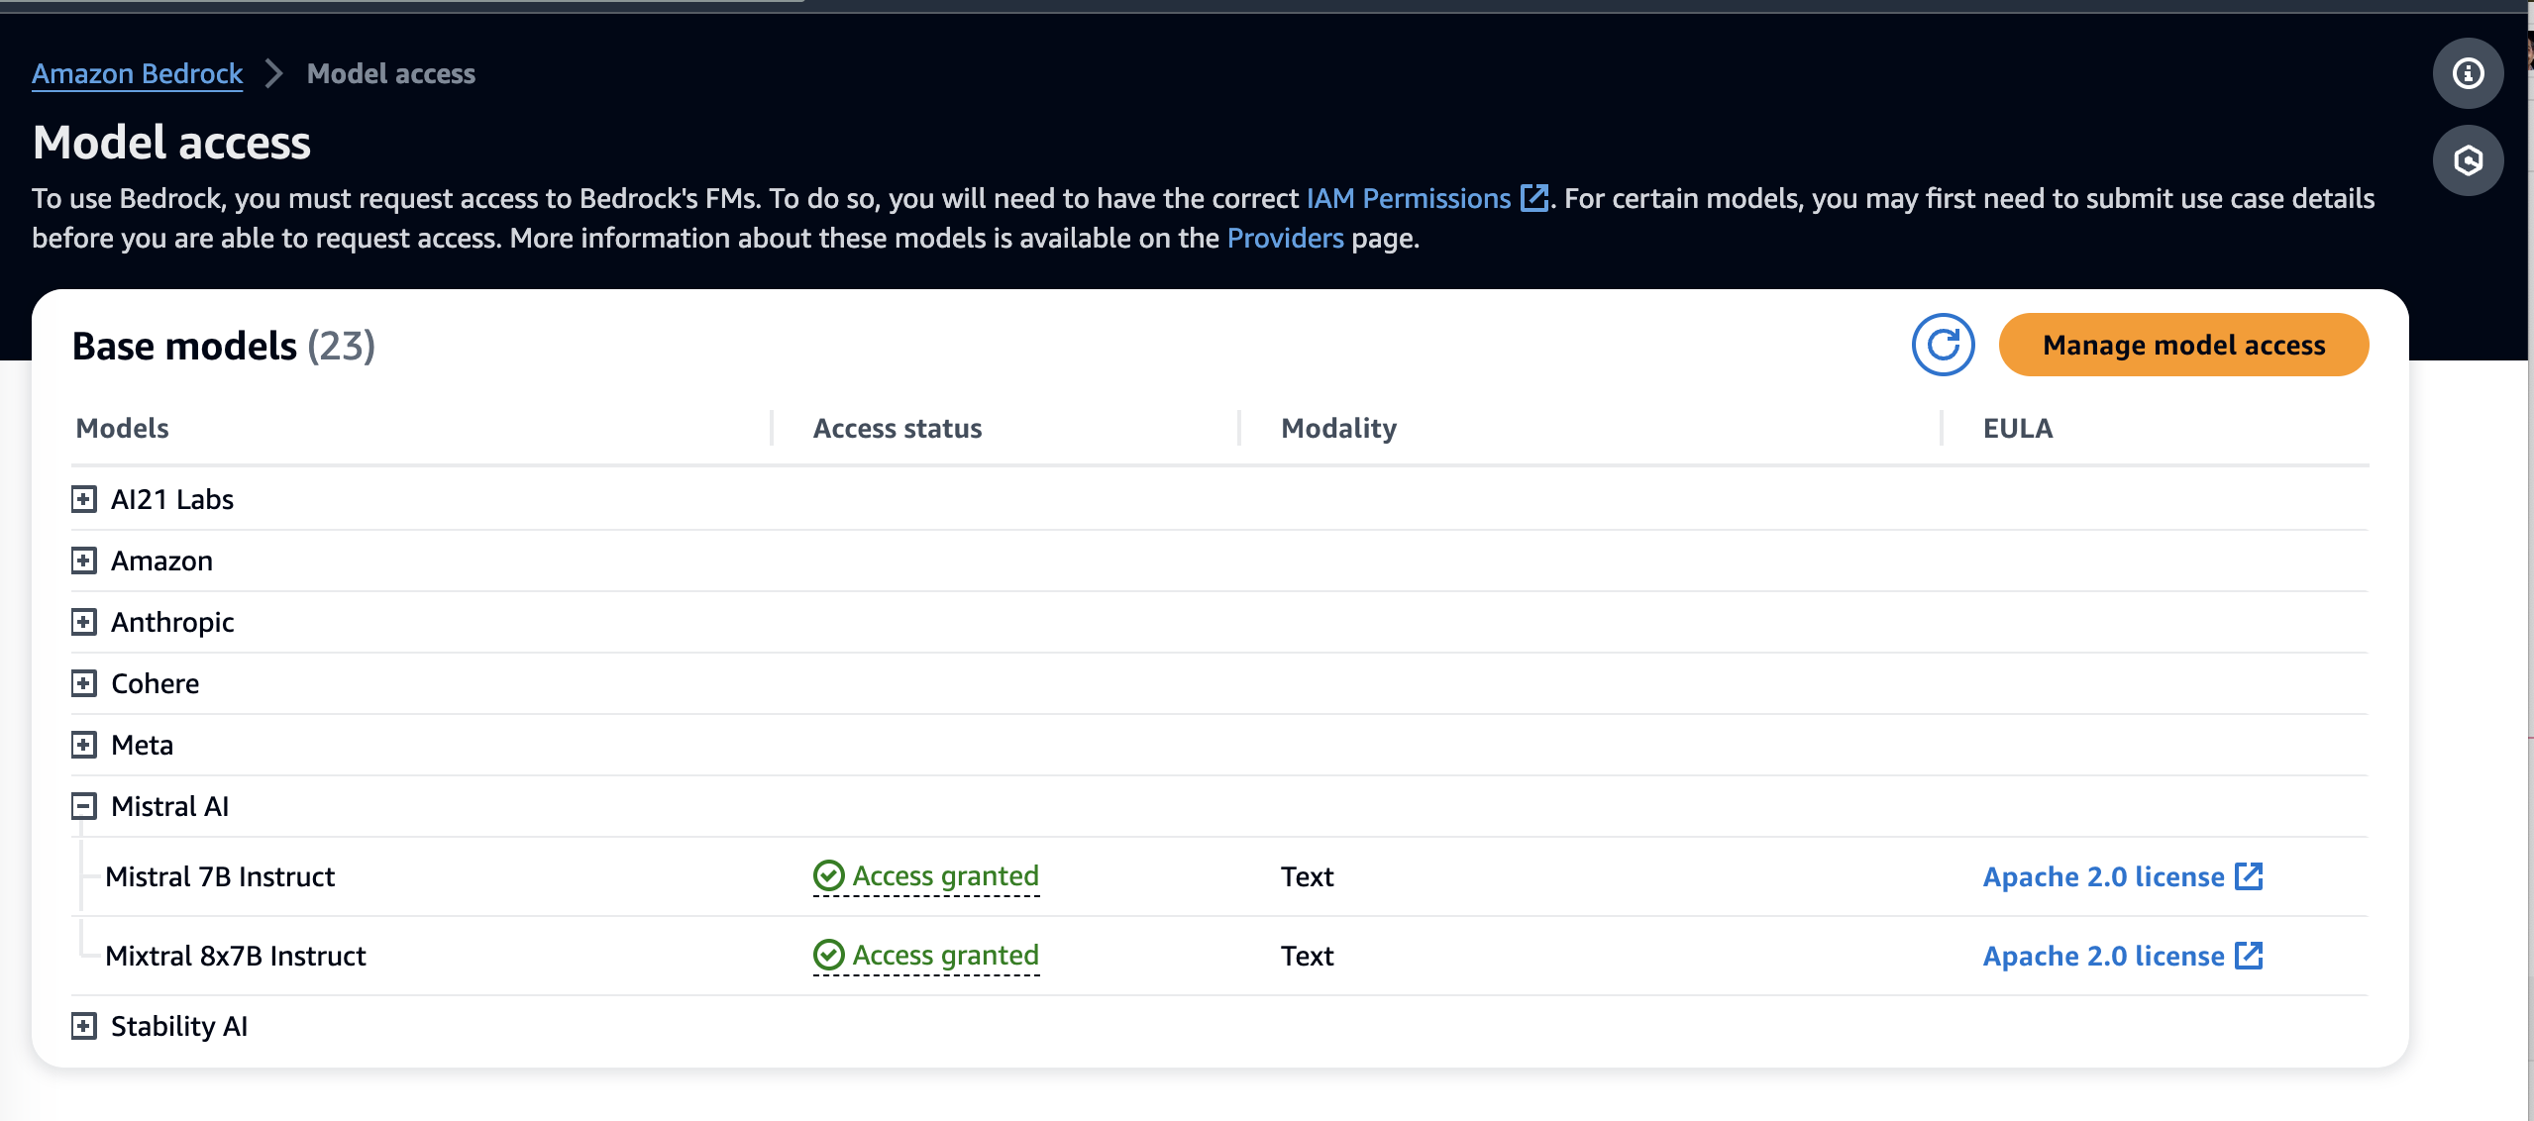Expand the Stability AI group
Image resolution: width=2534 pixels, height=1121 pixels.
[84, 1026]
